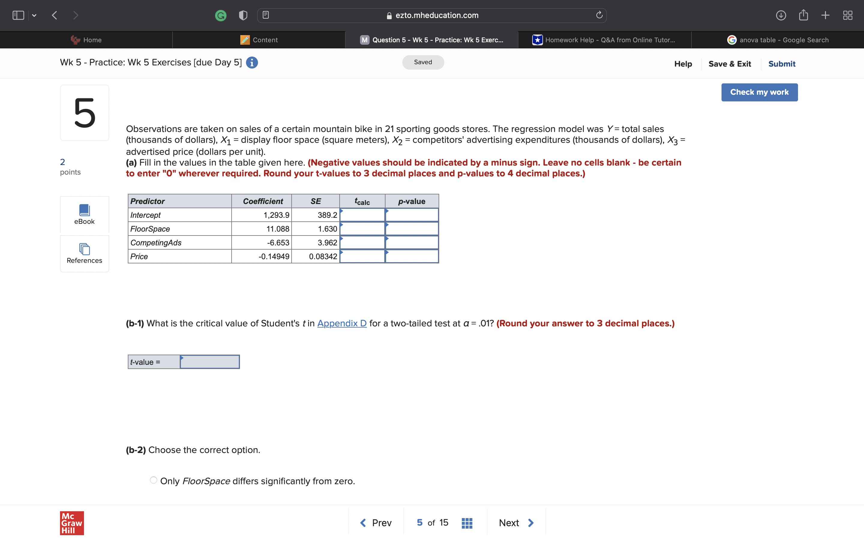
Task: Click the info icon beside the assignment title
Action: (252, 62)
